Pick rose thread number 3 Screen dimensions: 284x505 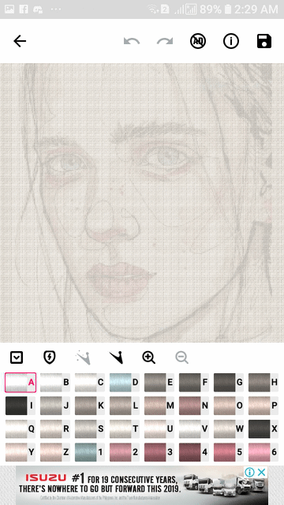159,452
